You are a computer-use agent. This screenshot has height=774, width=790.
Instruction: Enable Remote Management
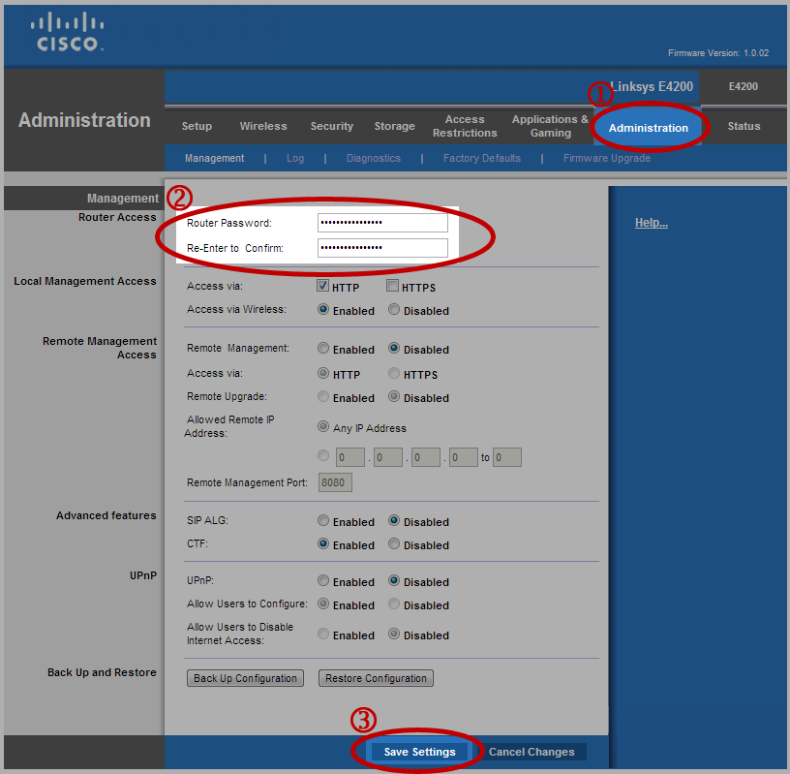[323, 349]
